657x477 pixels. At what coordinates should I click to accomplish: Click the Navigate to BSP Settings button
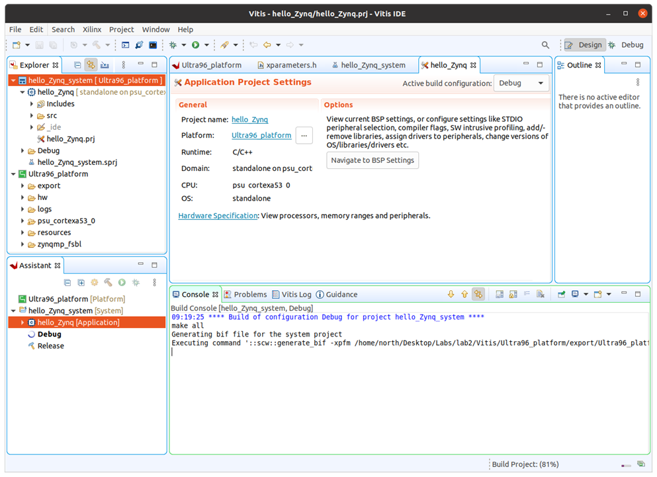(372, 160)
